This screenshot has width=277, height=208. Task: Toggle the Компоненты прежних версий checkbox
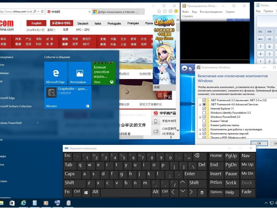click(204, 133)
